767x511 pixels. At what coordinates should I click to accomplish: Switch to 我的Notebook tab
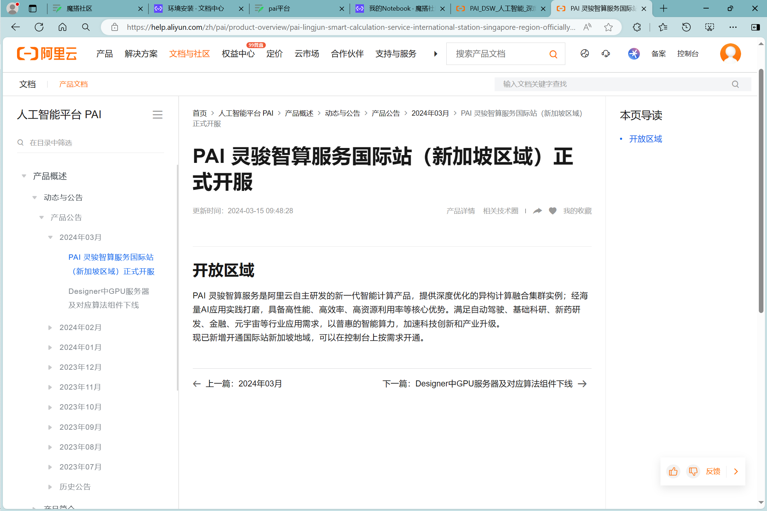click(x=400, y=9)
